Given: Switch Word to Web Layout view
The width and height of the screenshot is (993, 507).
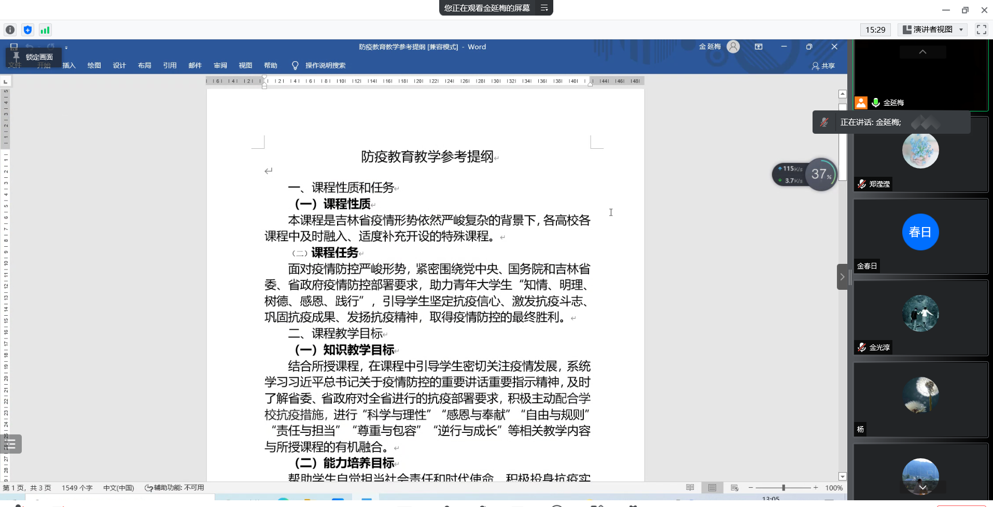Looking at the screenshot, I should pyautogui.click(x=734, y=488).
